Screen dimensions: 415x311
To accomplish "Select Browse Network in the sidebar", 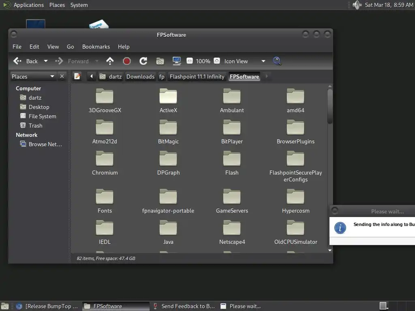I will [x=41, y=144].
